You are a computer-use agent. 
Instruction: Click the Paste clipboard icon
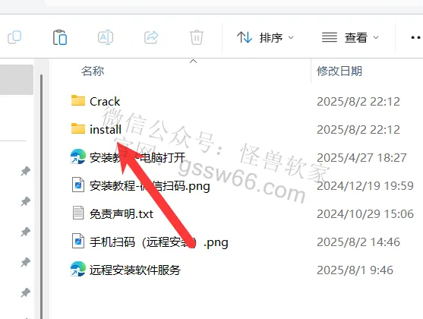click(x=60, y=37)
